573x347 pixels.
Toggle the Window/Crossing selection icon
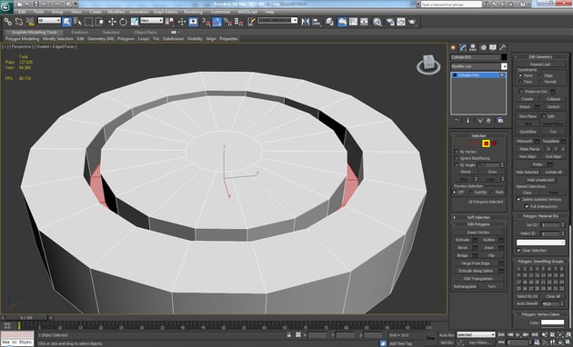pos(99,22)
